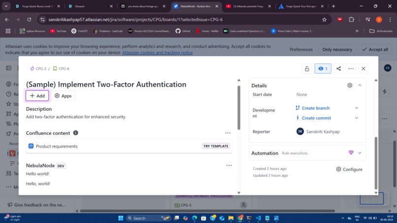Viewport: 397px width, 223px height.
Task: Click the browser back arrow
Action: pos(7,20)
